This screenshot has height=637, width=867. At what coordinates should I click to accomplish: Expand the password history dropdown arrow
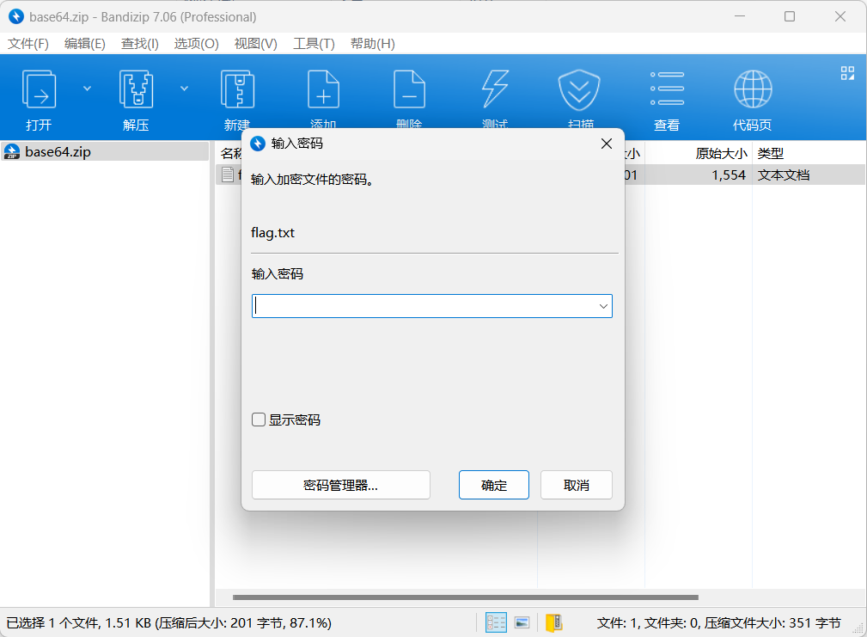coord(602,306)
